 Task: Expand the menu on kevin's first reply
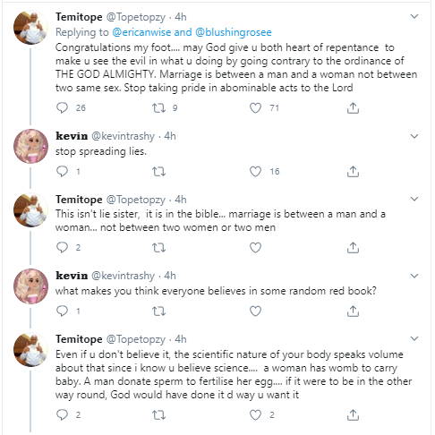pyautogui.click(x=414, y=136)
